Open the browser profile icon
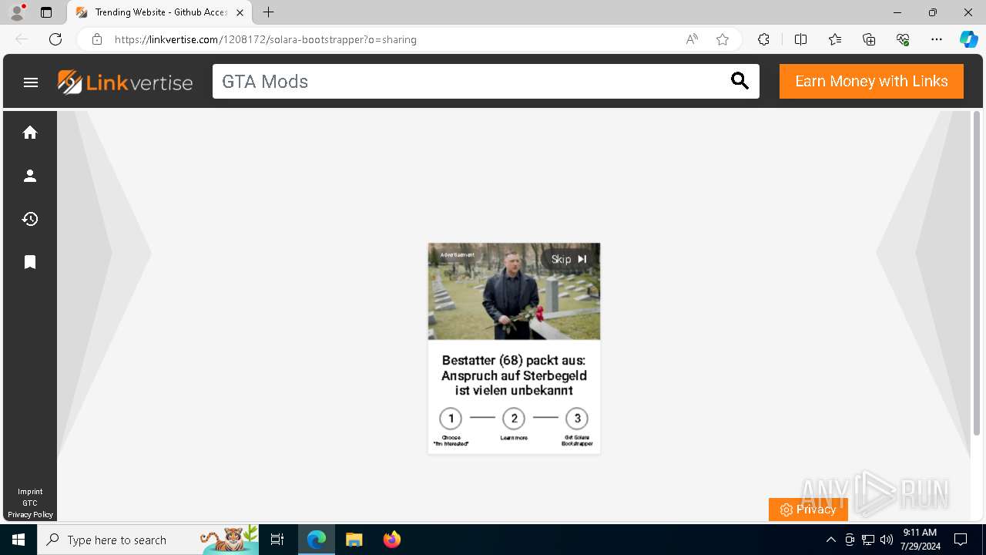Viewport: 986px width, 555px height. [x=17, y=12]
